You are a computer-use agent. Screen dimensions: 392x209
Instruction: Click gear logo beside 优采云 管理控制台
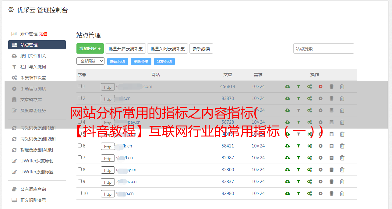(11, 10)
